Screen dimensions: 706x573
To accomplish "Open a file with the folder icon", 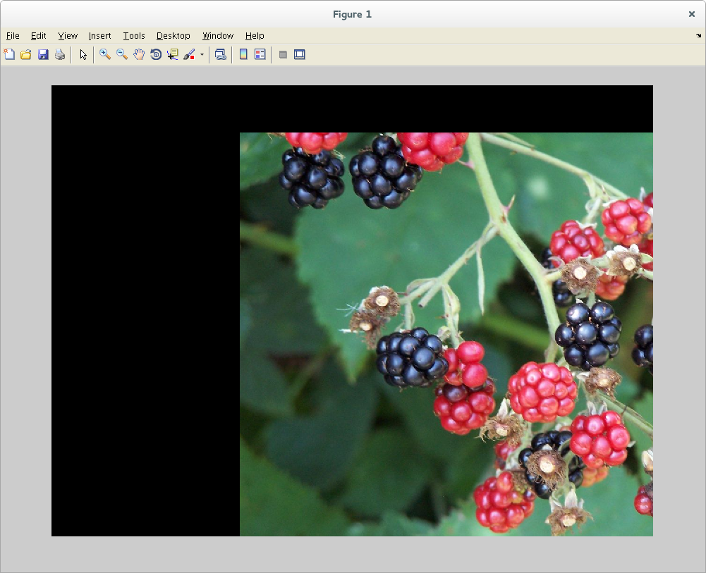I will click(x=26, y=54).
